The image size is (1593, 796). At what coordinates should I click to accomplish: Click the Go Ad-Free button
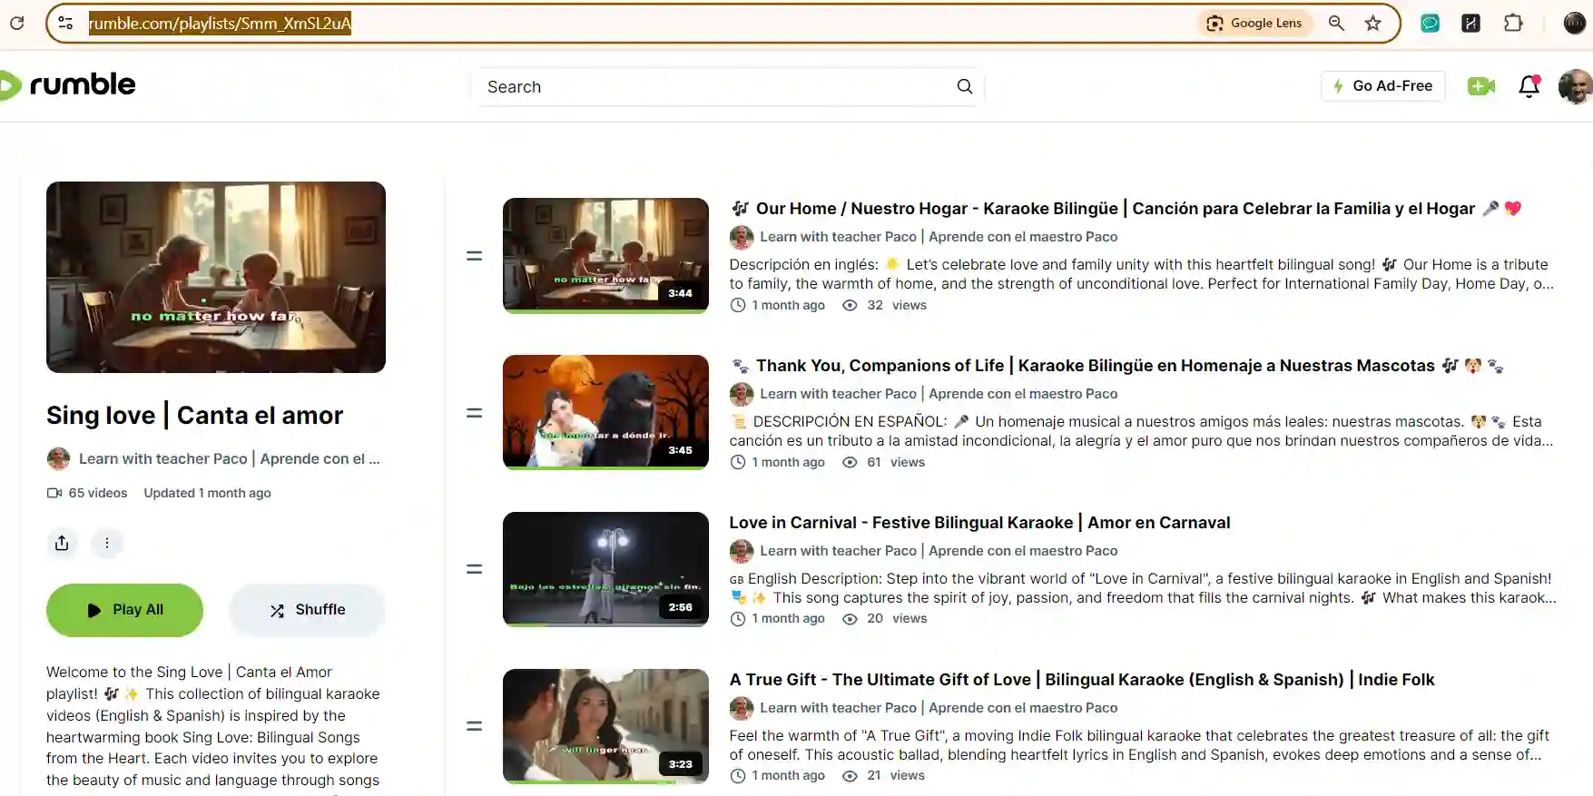tap(1382, 85)
